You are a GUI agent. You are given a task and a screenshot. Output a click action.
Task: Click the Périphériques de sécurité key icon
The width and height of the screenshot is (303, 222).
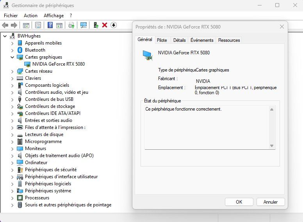pos(20,170)
